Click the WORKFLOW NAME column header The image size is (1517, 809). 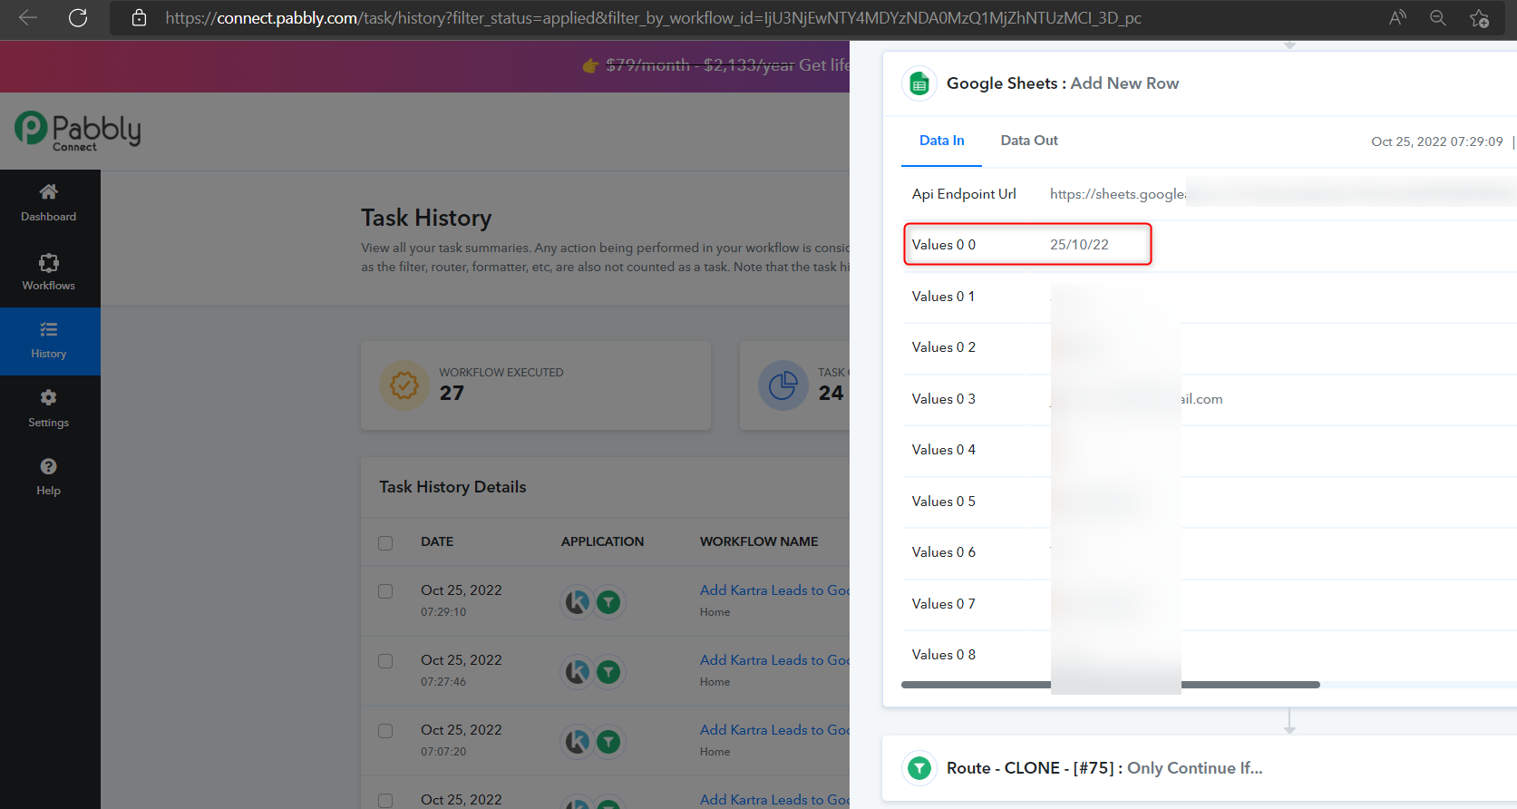point(759,541)
